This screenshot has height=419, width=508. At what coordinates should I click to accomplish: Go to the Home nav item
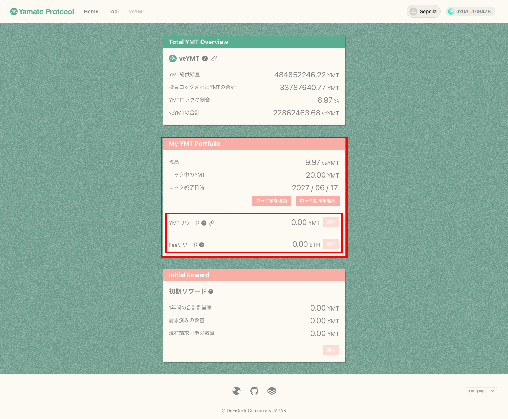pos(91,11)
